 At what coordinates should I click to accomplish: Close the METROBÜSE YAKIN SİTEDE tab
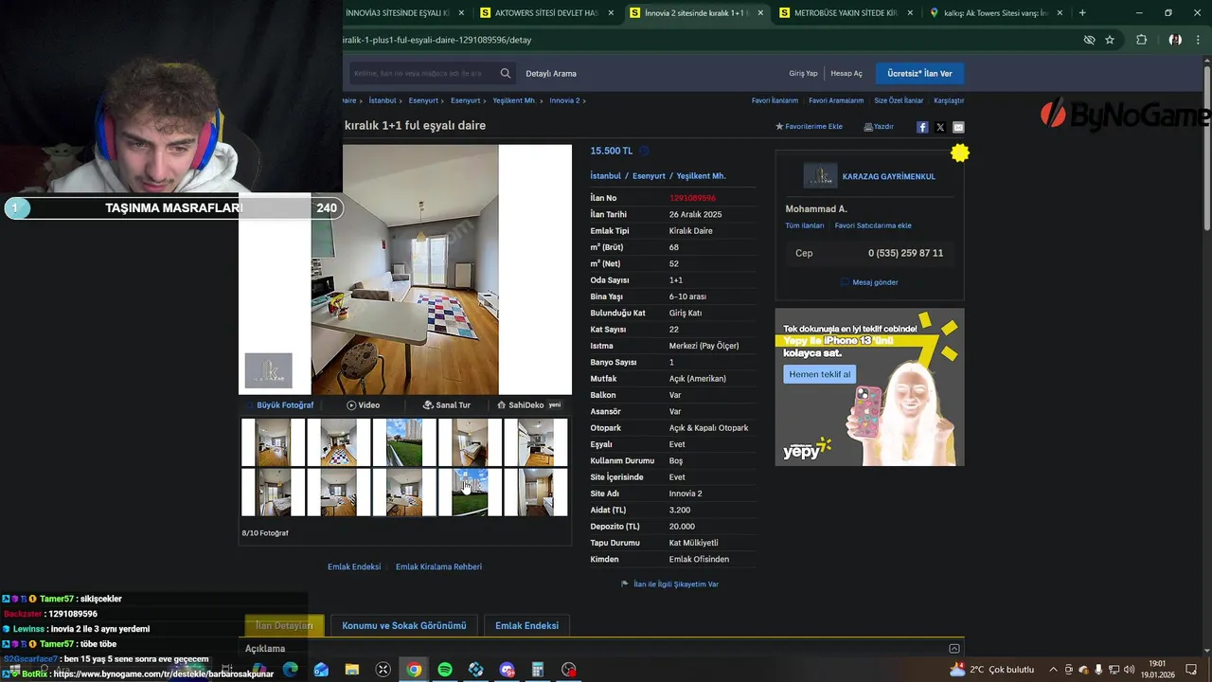tap(910, 13)
